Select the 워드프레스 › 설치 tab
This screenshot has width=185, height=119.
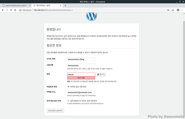click(x=47, y=6)
